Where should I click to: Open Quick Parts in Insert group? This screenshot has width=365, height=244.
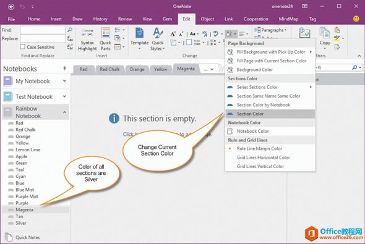click(105, 40)
